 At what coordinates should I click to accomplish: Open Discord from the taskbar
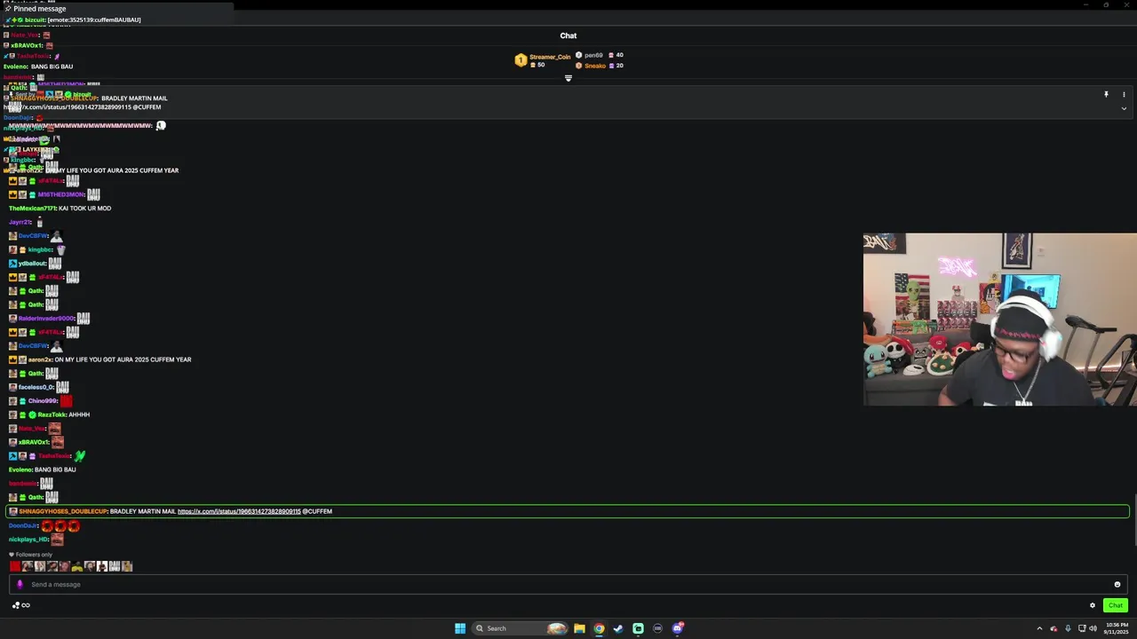tap(678, 628)
